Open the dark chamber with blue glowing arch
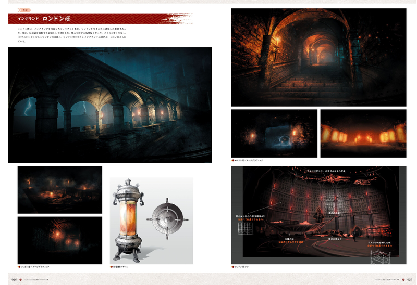 coord(274,133)
